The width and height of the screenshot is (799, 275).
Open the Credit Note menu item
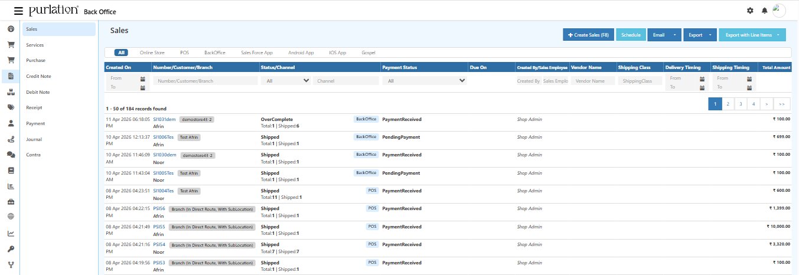tap(58, 76)
